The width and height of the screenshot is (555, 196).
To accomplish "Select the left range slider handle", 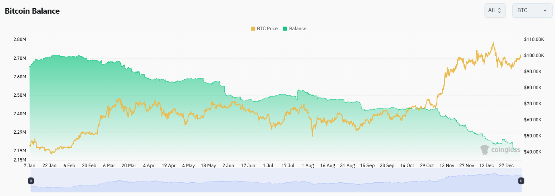I will 31,181.
